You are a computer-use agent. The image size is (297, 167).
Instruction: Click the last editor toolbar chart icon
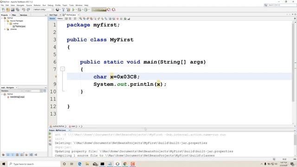[x=129, y=19]
